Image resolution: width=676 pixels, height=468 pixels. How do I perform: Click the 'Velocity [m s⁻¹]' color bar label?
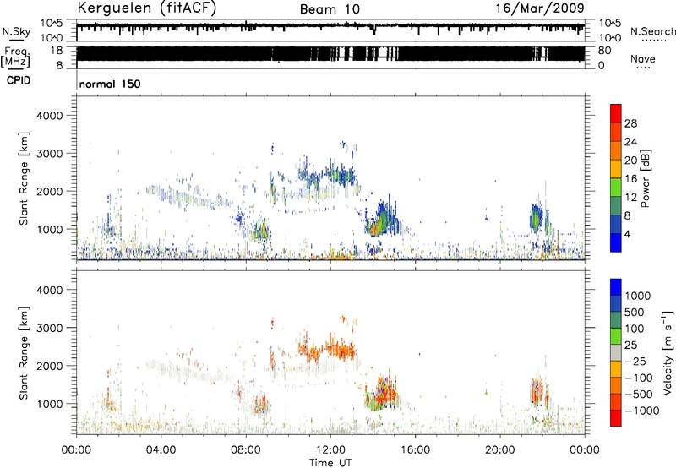click(x=668, y=352)
